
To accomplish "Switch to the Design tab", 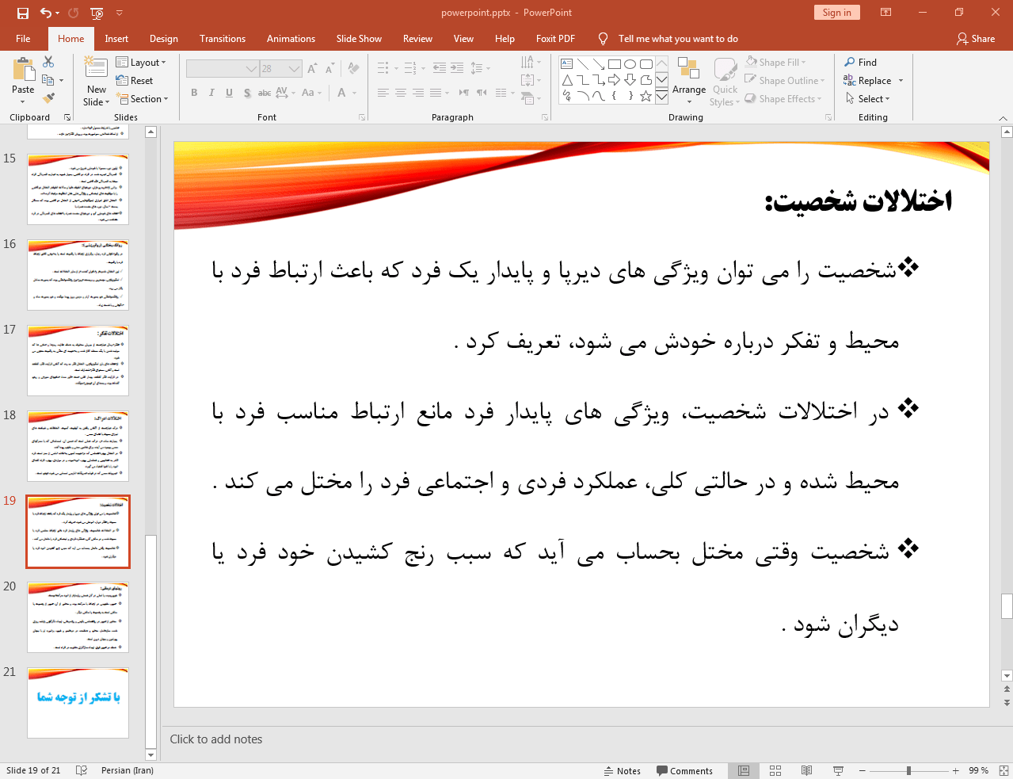I will click(x=163, y=39).
